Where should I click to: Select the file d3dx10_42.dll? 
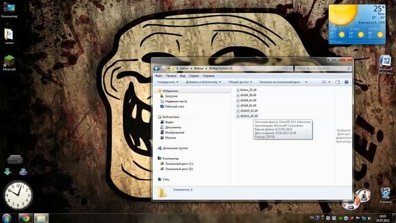(249, 111)
